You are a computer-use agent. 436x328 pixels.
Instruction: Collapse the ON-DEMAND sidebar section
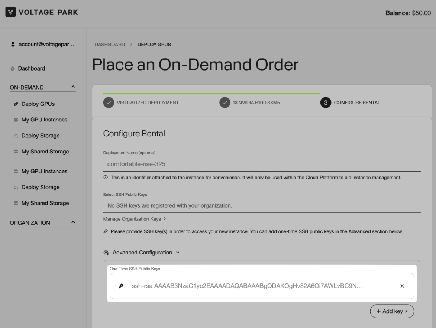coord(73,87)
